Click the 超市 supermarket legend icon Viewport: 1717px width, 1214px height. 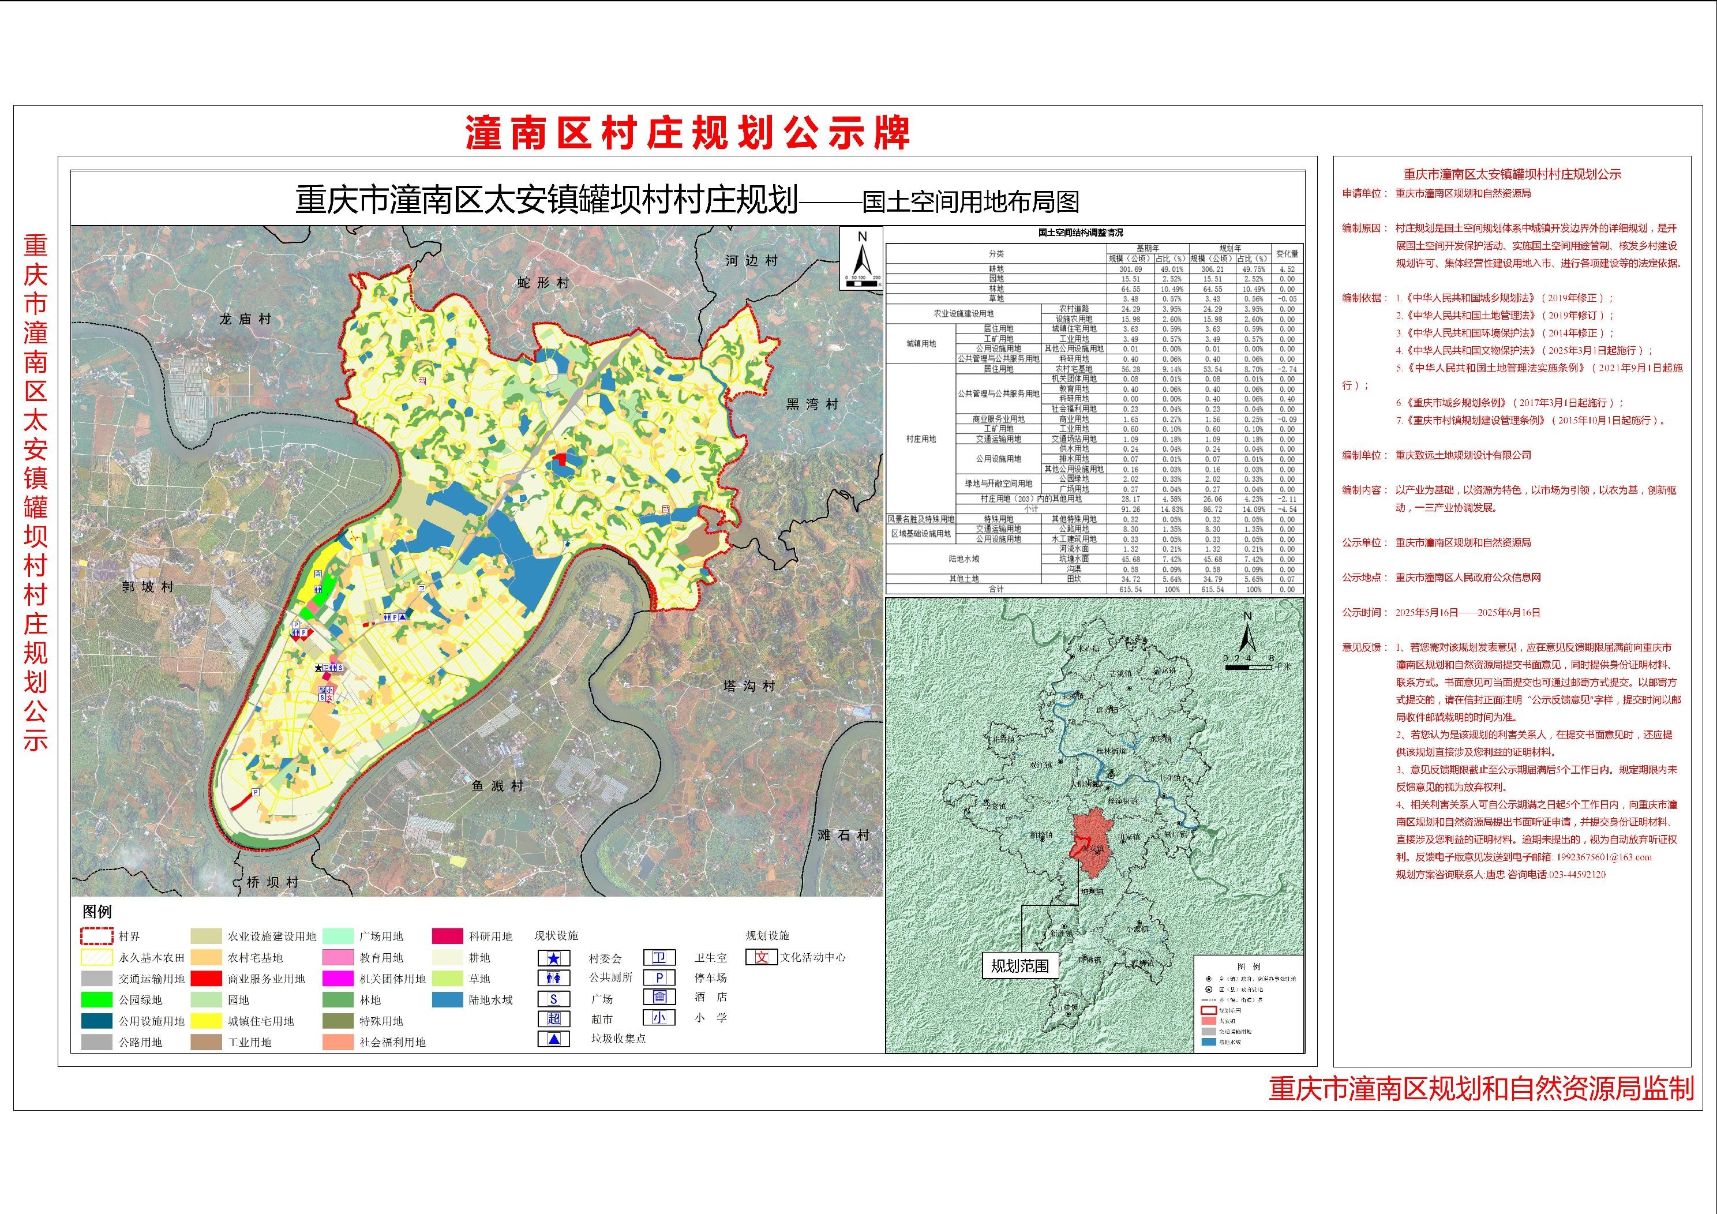553,1019
